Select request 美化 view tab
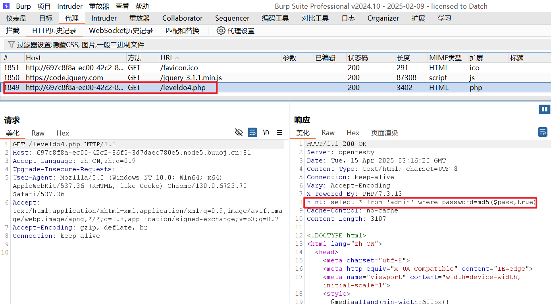The width and height of the screenshot is (551, 304). pyautogui.click(x=13, y=133)
